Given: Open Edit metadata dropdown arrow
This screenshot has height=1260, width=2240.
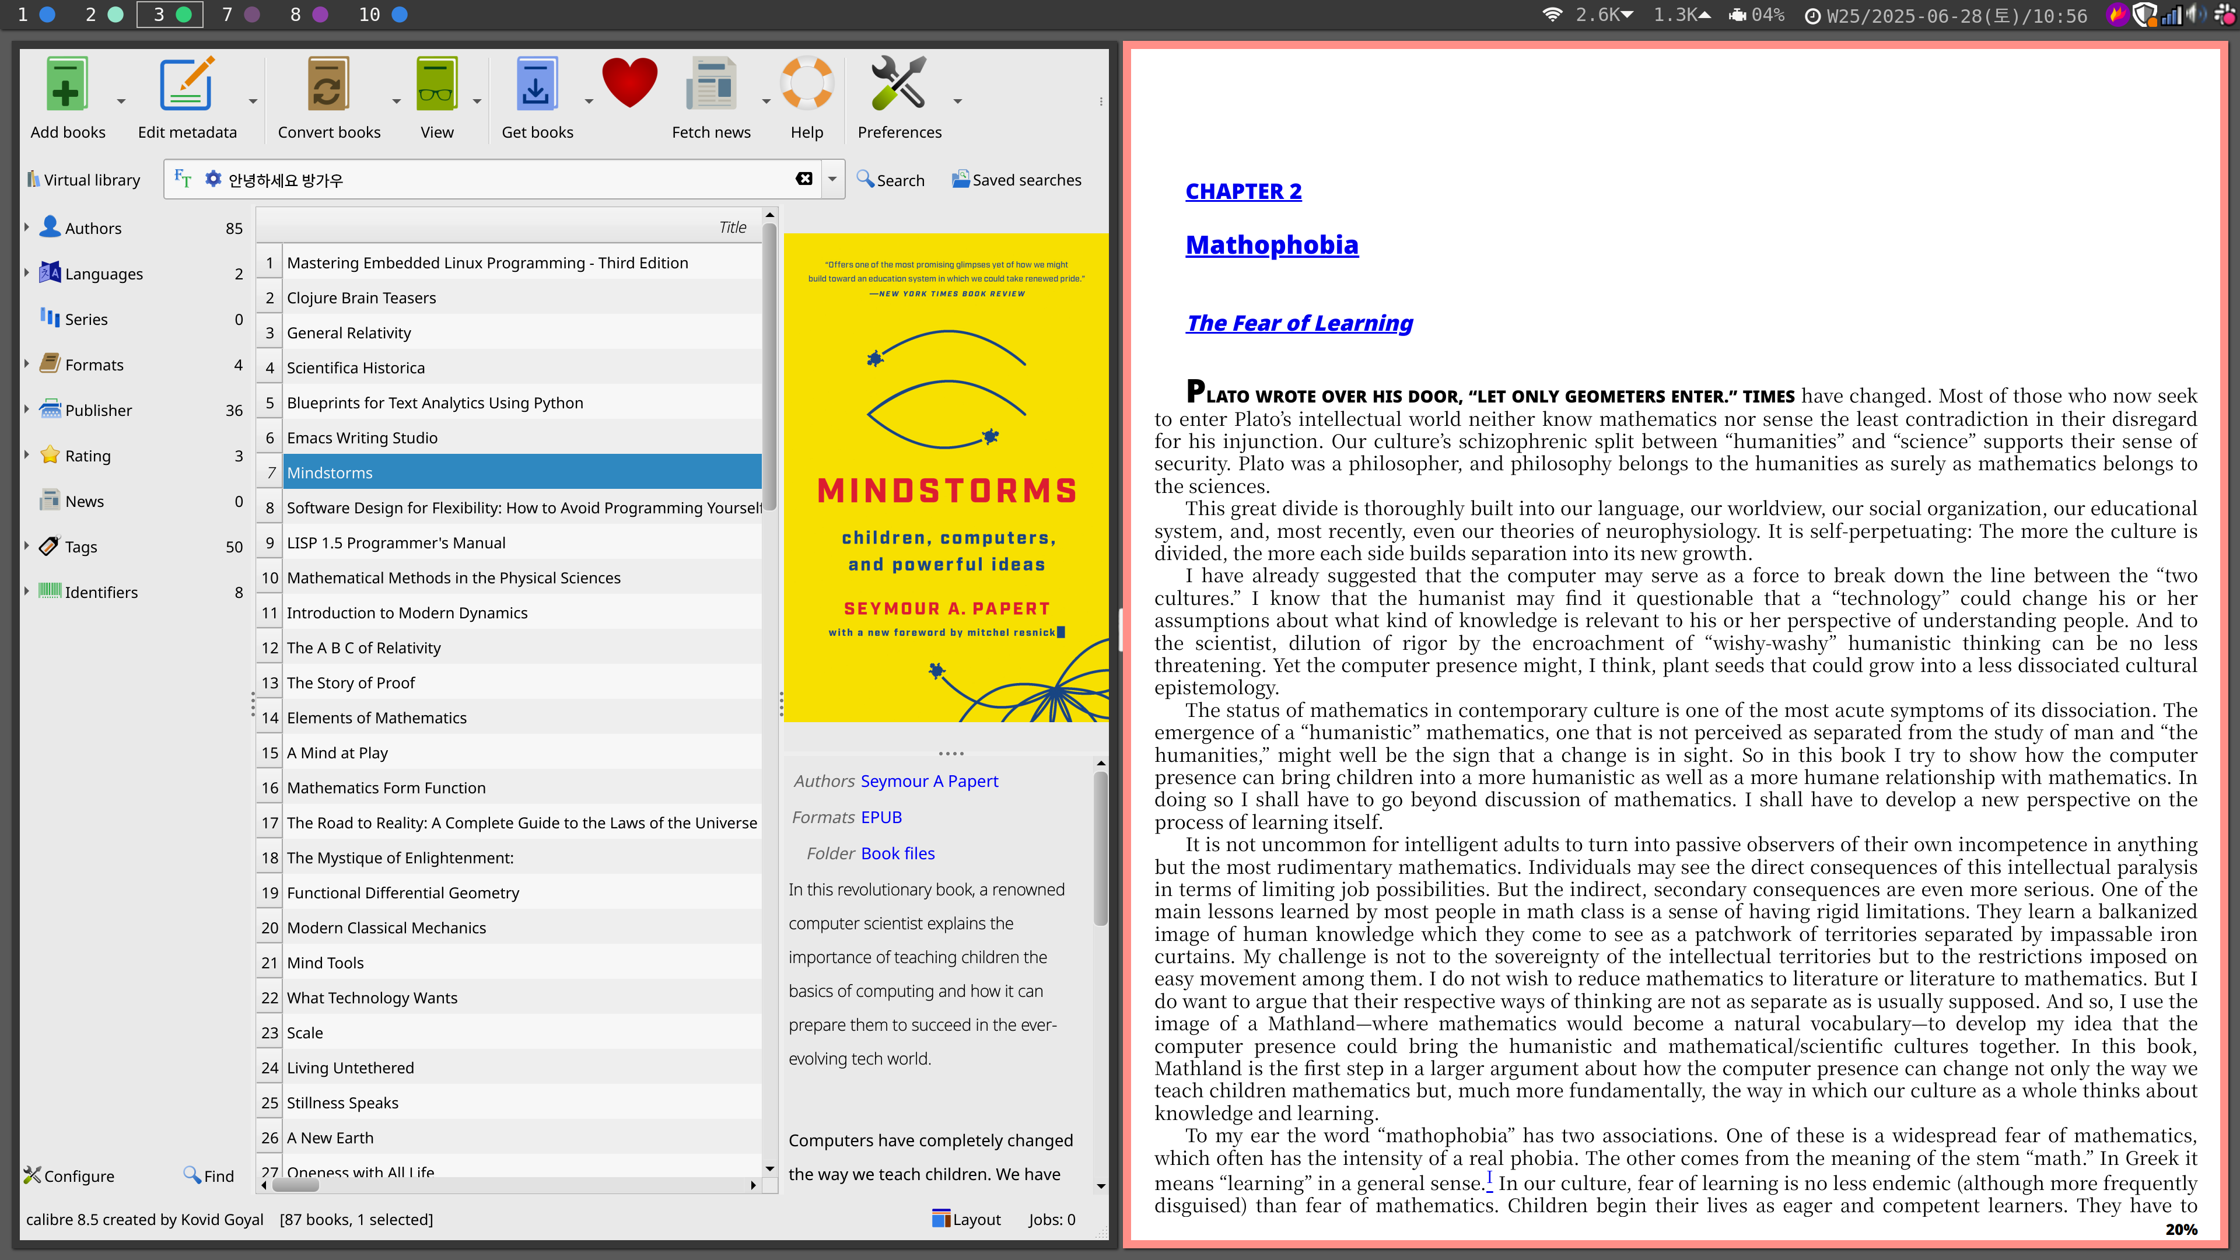Looking at the screenshot, I should click(253, 101).
